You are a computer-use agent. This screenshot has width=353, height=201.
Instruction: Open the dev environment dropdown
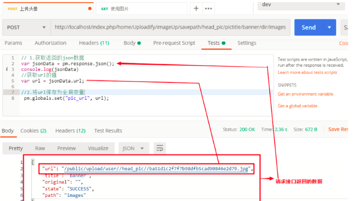pyautogui.click(x=301, y=5)
